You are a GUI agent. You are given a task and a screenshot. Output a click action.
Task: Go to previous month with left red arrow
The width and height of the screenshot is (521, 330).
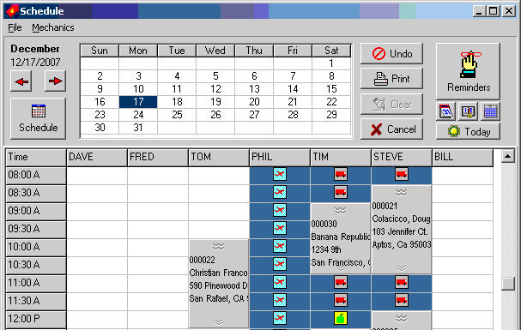(21, 81)
